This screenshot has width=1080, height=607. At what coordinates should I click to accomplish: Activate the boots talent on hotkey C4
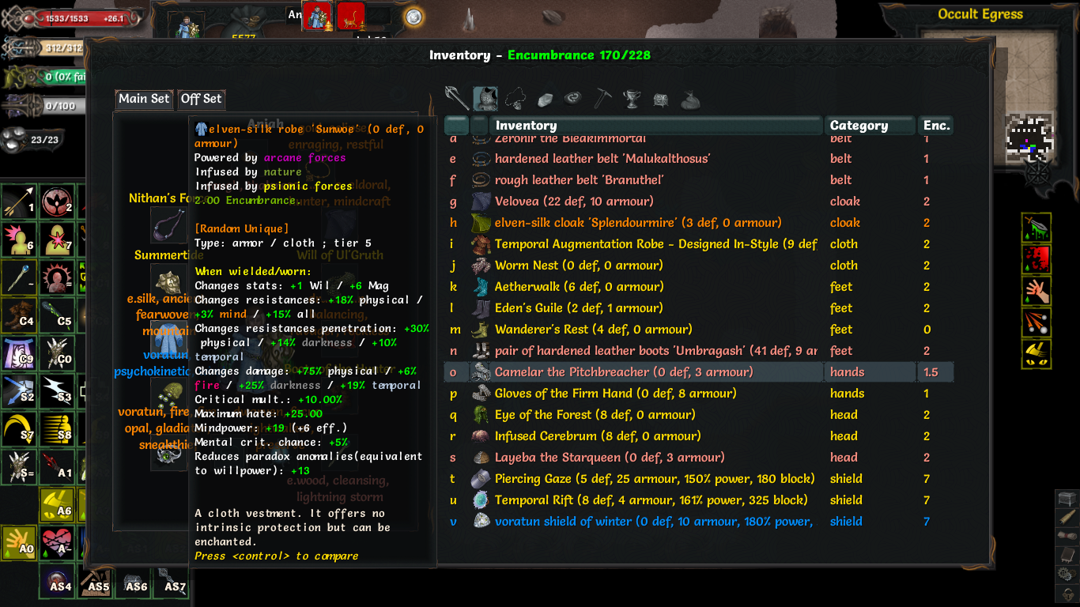click(19, 315)
